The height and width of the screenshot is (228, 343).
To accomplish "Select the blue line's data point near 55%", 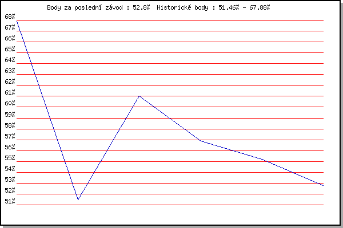I will (262, 160).
